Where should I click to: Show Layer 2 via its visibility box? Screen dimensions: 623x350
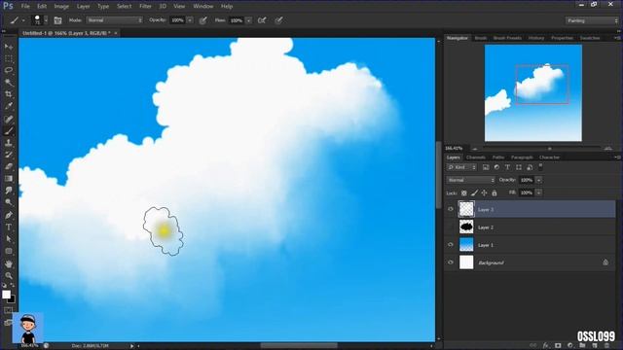pyautogui.click(x=451, y=227)
